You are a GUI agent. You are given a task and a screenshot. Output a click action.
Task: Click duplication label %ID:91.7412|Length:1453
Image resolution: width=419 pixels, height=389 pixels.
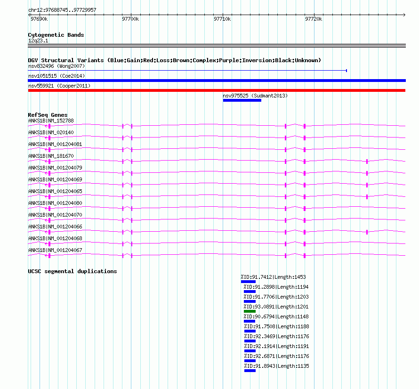pos(273,277)
